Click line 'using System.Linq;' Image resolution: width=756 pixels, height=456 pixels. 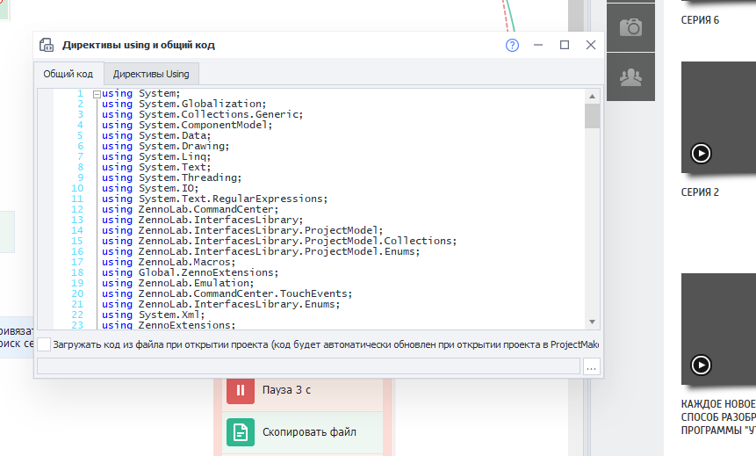click(x=156, y=156)
